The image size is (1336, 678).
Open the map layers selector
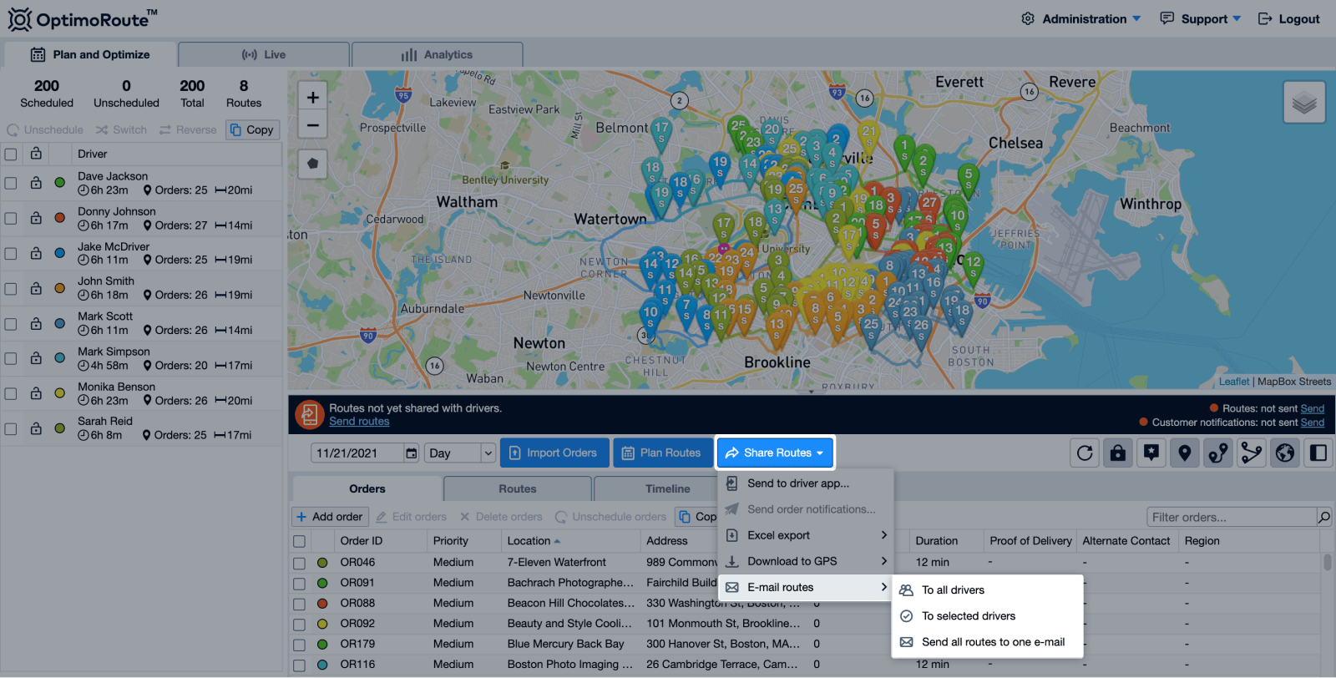(1304, 103)
